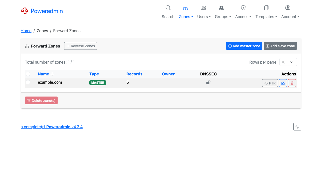Screen dimensions: 322x181
Task: Switch to Reverse Zones
Action: (80, 46)
